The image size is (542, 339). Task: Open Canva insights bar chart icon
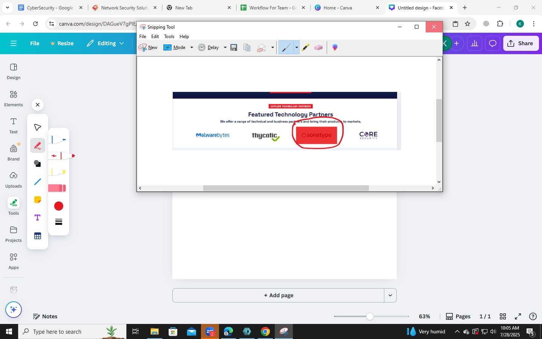[x=475, y=43]
